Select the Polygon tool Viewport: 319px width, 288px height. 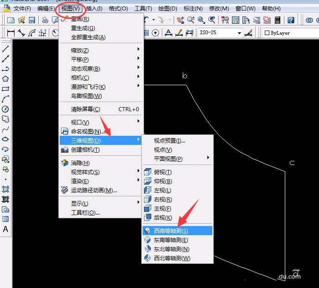pos(5,79)
